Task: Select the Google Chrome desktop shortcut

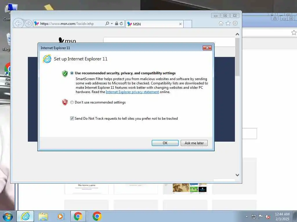Action: click(x=7, y=74)
